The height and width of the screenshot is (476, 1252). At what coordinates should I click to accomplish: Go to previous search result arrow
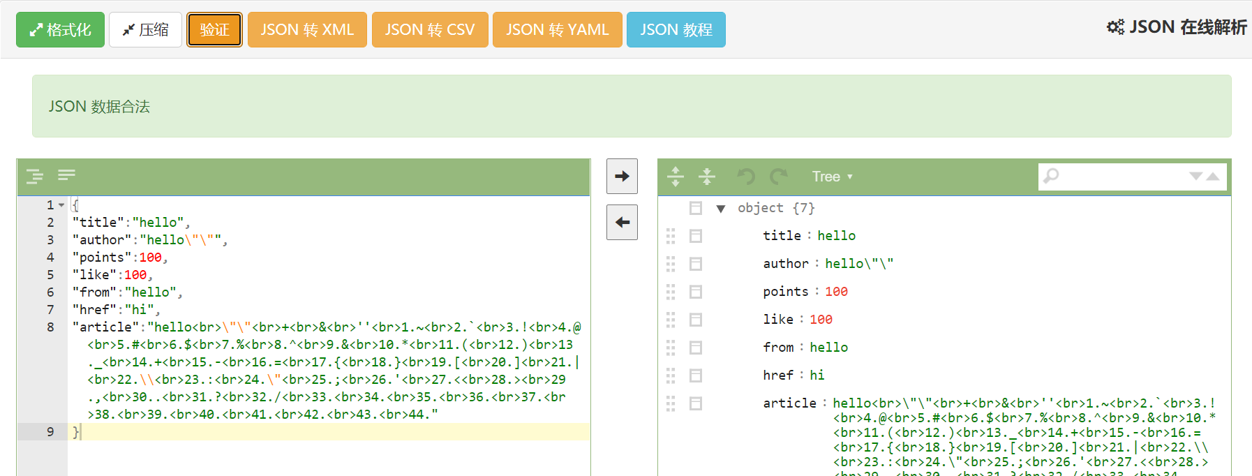coord(1213,177)
